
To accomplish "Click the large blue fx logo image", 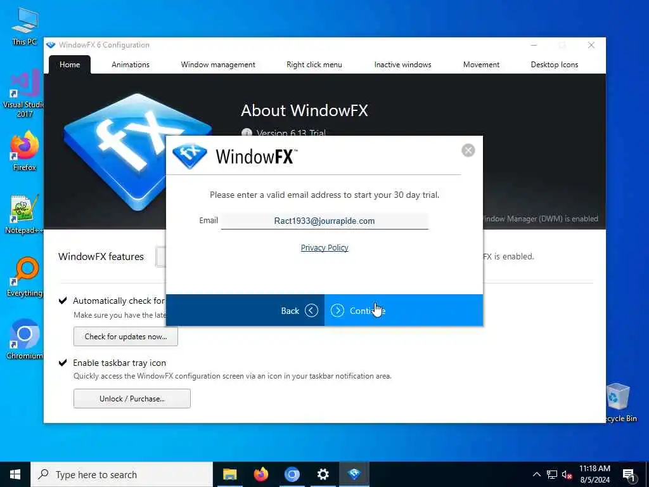I will tap(139, 151).
